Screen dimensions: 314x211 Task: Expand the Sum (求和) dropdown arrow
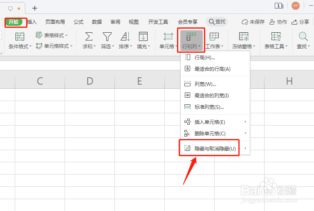[x=94, y=46]
